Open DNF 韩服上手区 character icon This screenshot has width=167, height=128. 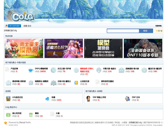(x=88, y=99)
